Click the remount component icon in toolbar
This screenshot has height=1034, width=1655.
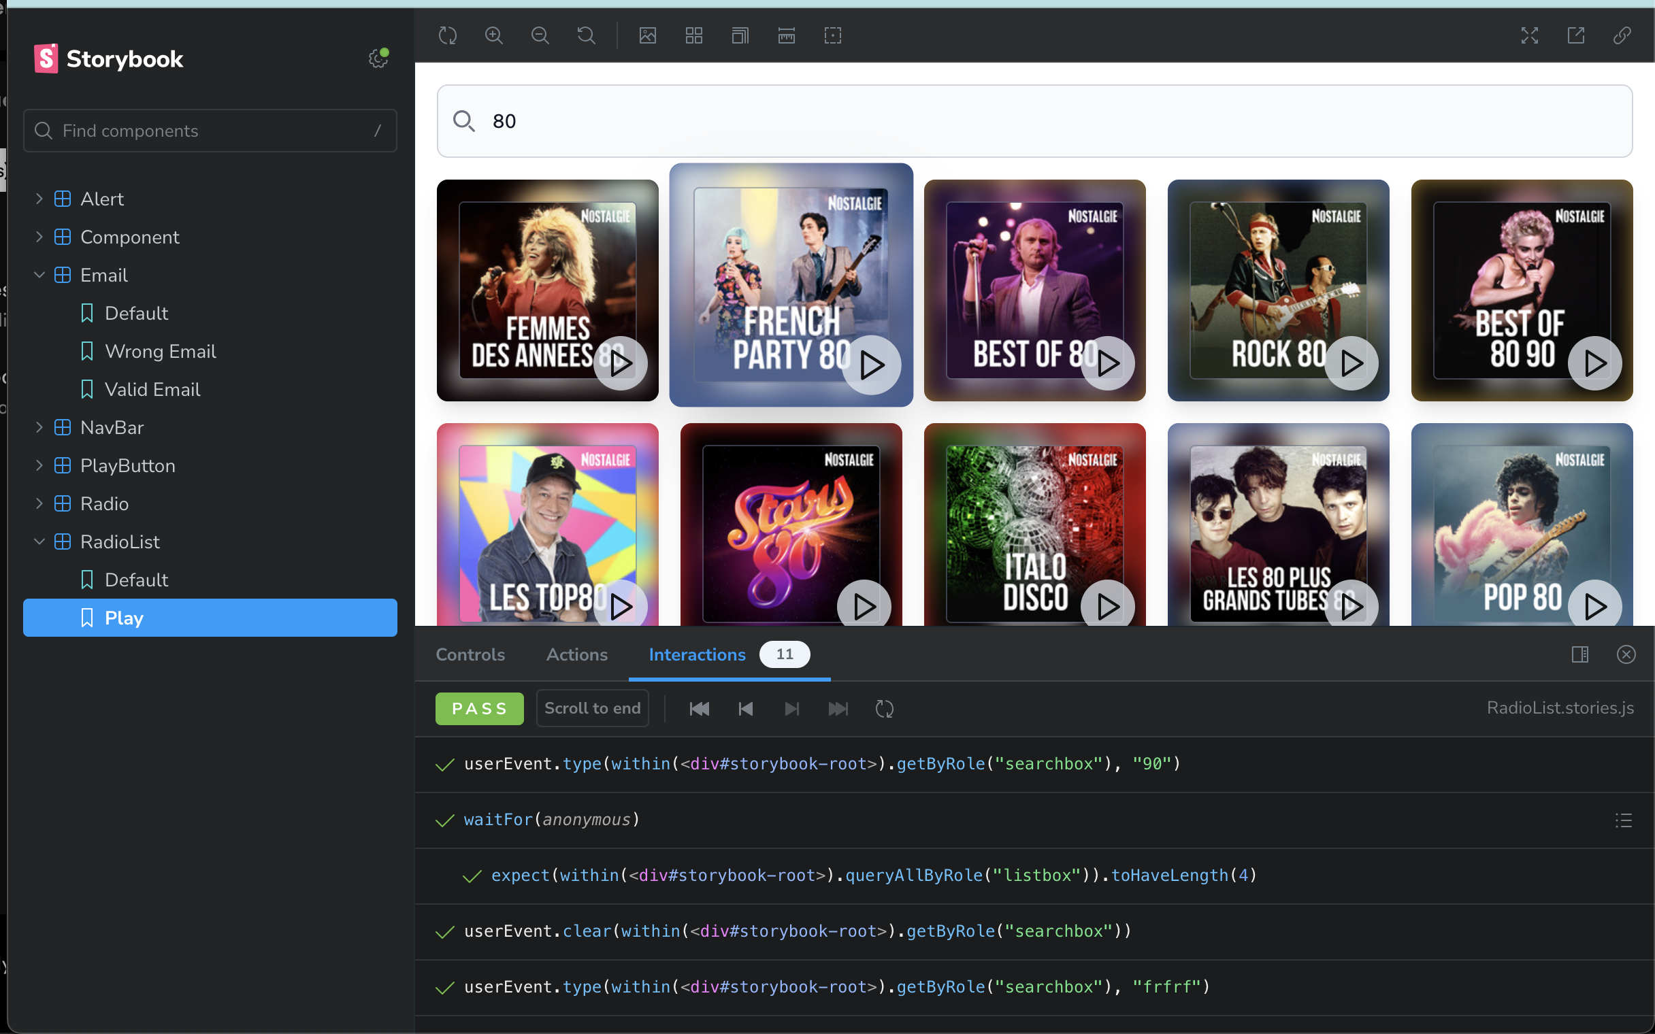(x=447, y=35)
